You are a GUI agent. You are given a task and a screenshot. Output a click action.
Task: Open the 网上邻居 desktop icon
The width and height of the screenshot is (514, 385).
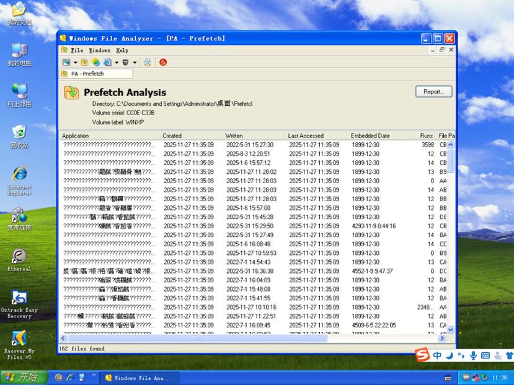pos(19,95)
